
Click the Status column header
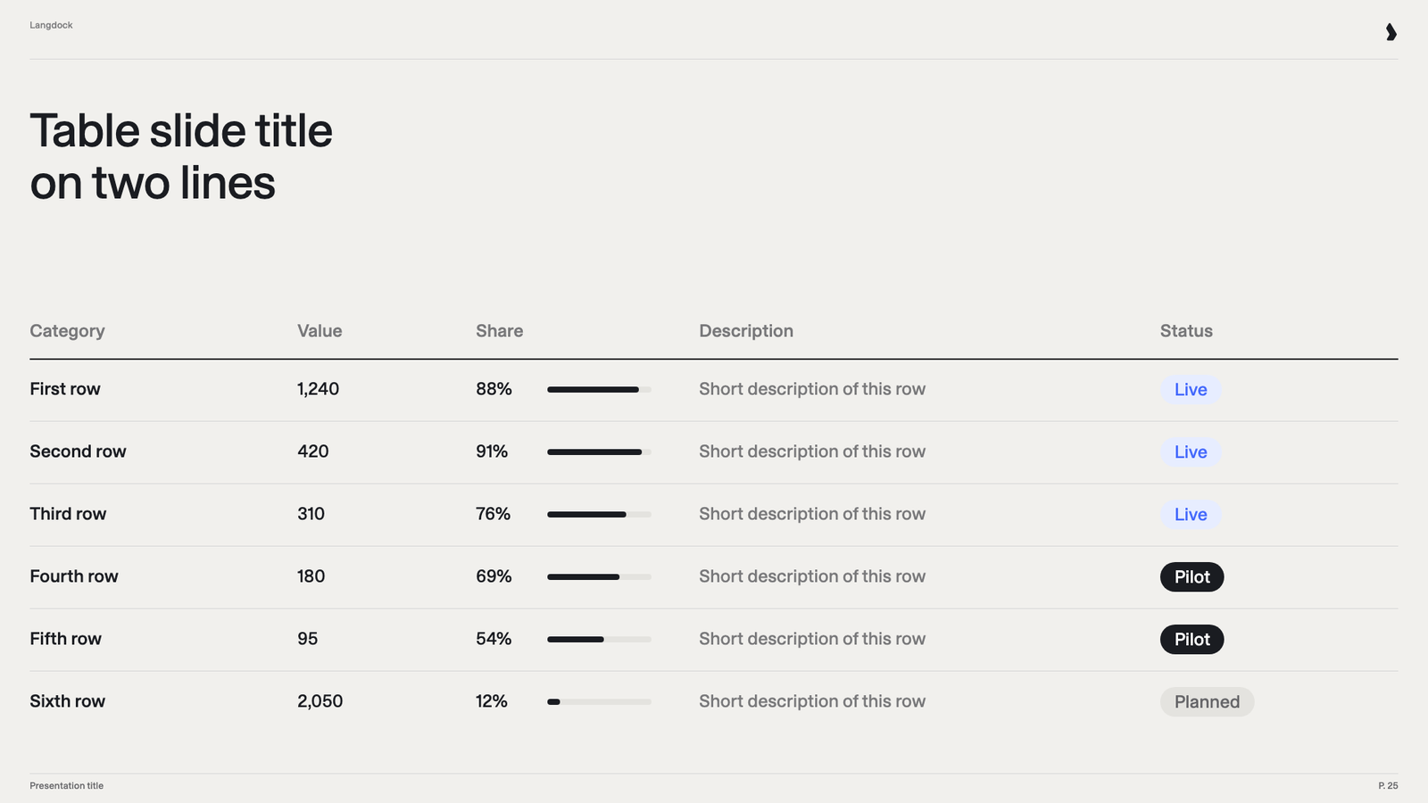[1186, 331]
